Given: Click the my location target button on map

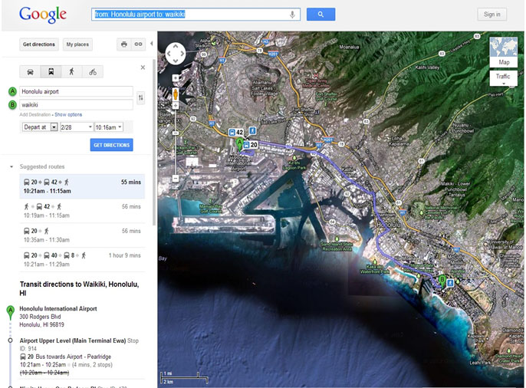Looking at the screenshot, I should 176,78.
